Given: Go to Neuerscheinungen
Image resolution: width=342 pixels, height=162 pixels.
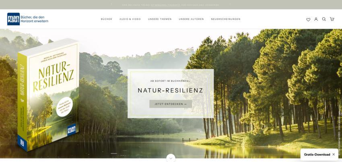Looking at the screenshot, I should (226, 19).
